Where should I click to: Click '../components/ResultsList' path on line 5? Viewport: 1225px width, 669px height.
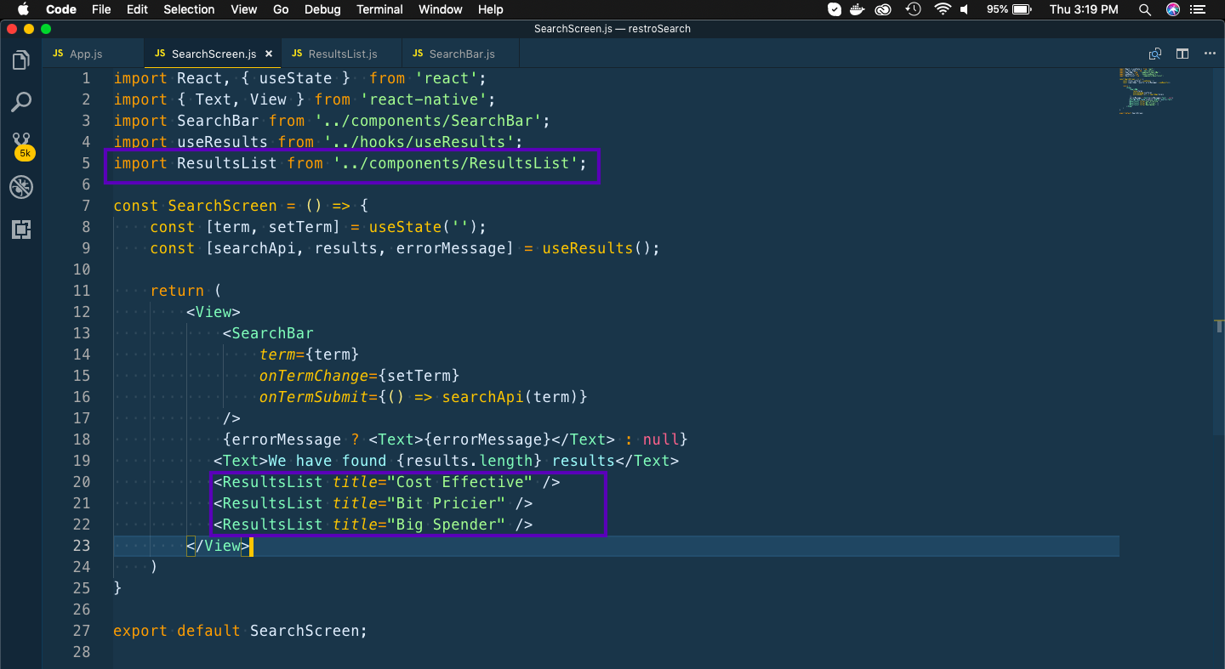point(455,163)
